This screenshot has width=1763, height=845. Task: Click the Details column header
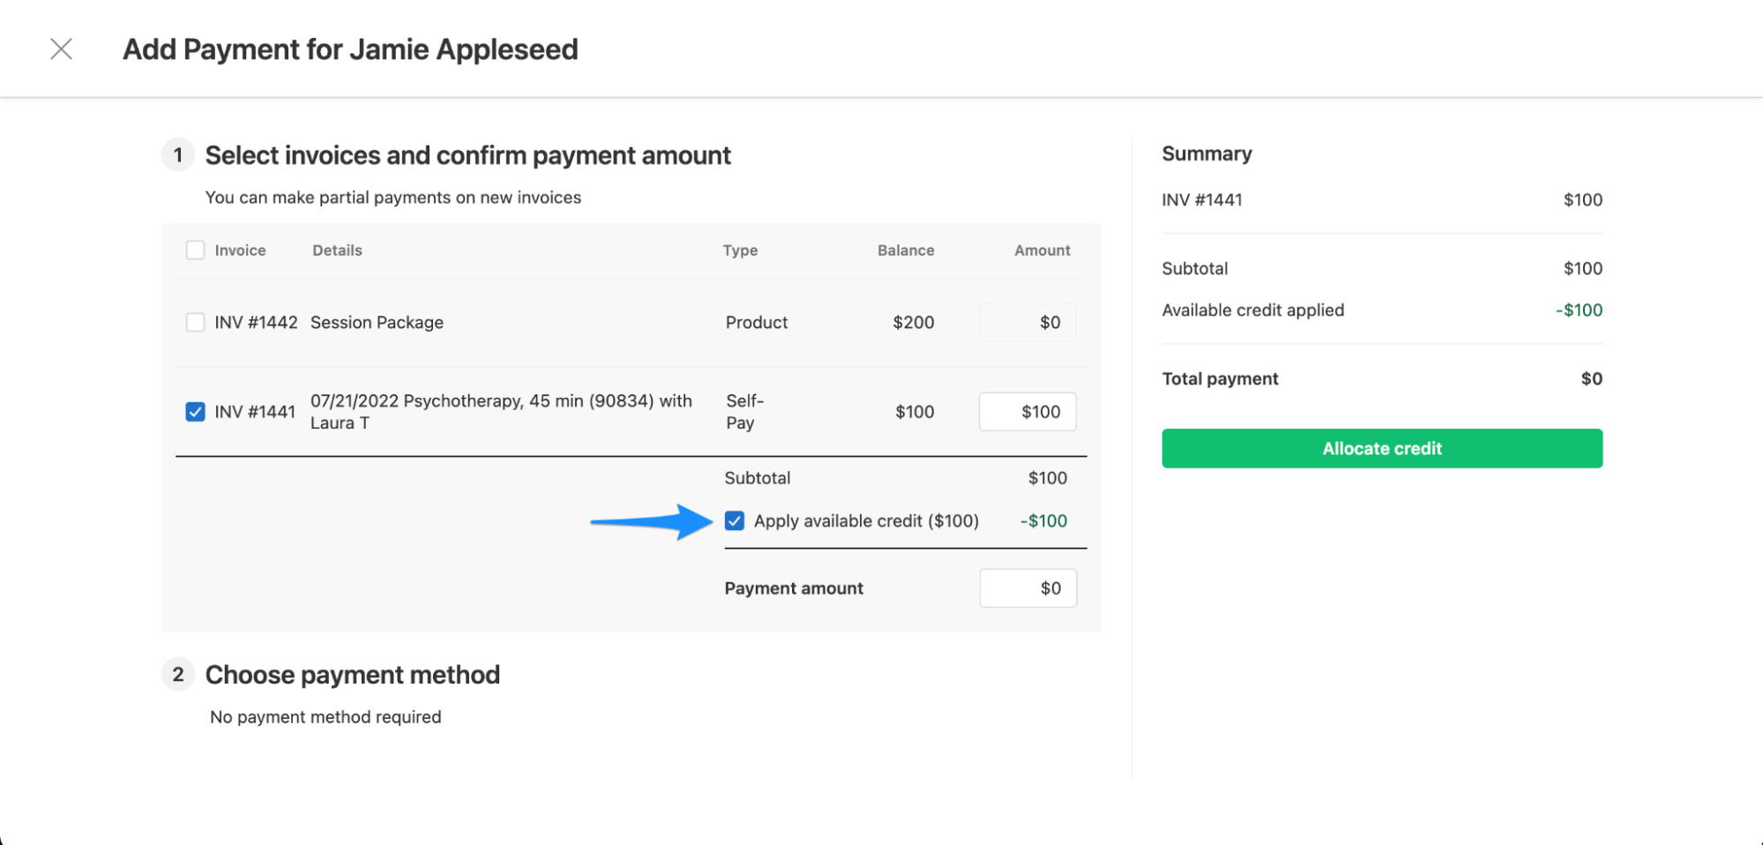pyautogui.click(x=336, y=250)
